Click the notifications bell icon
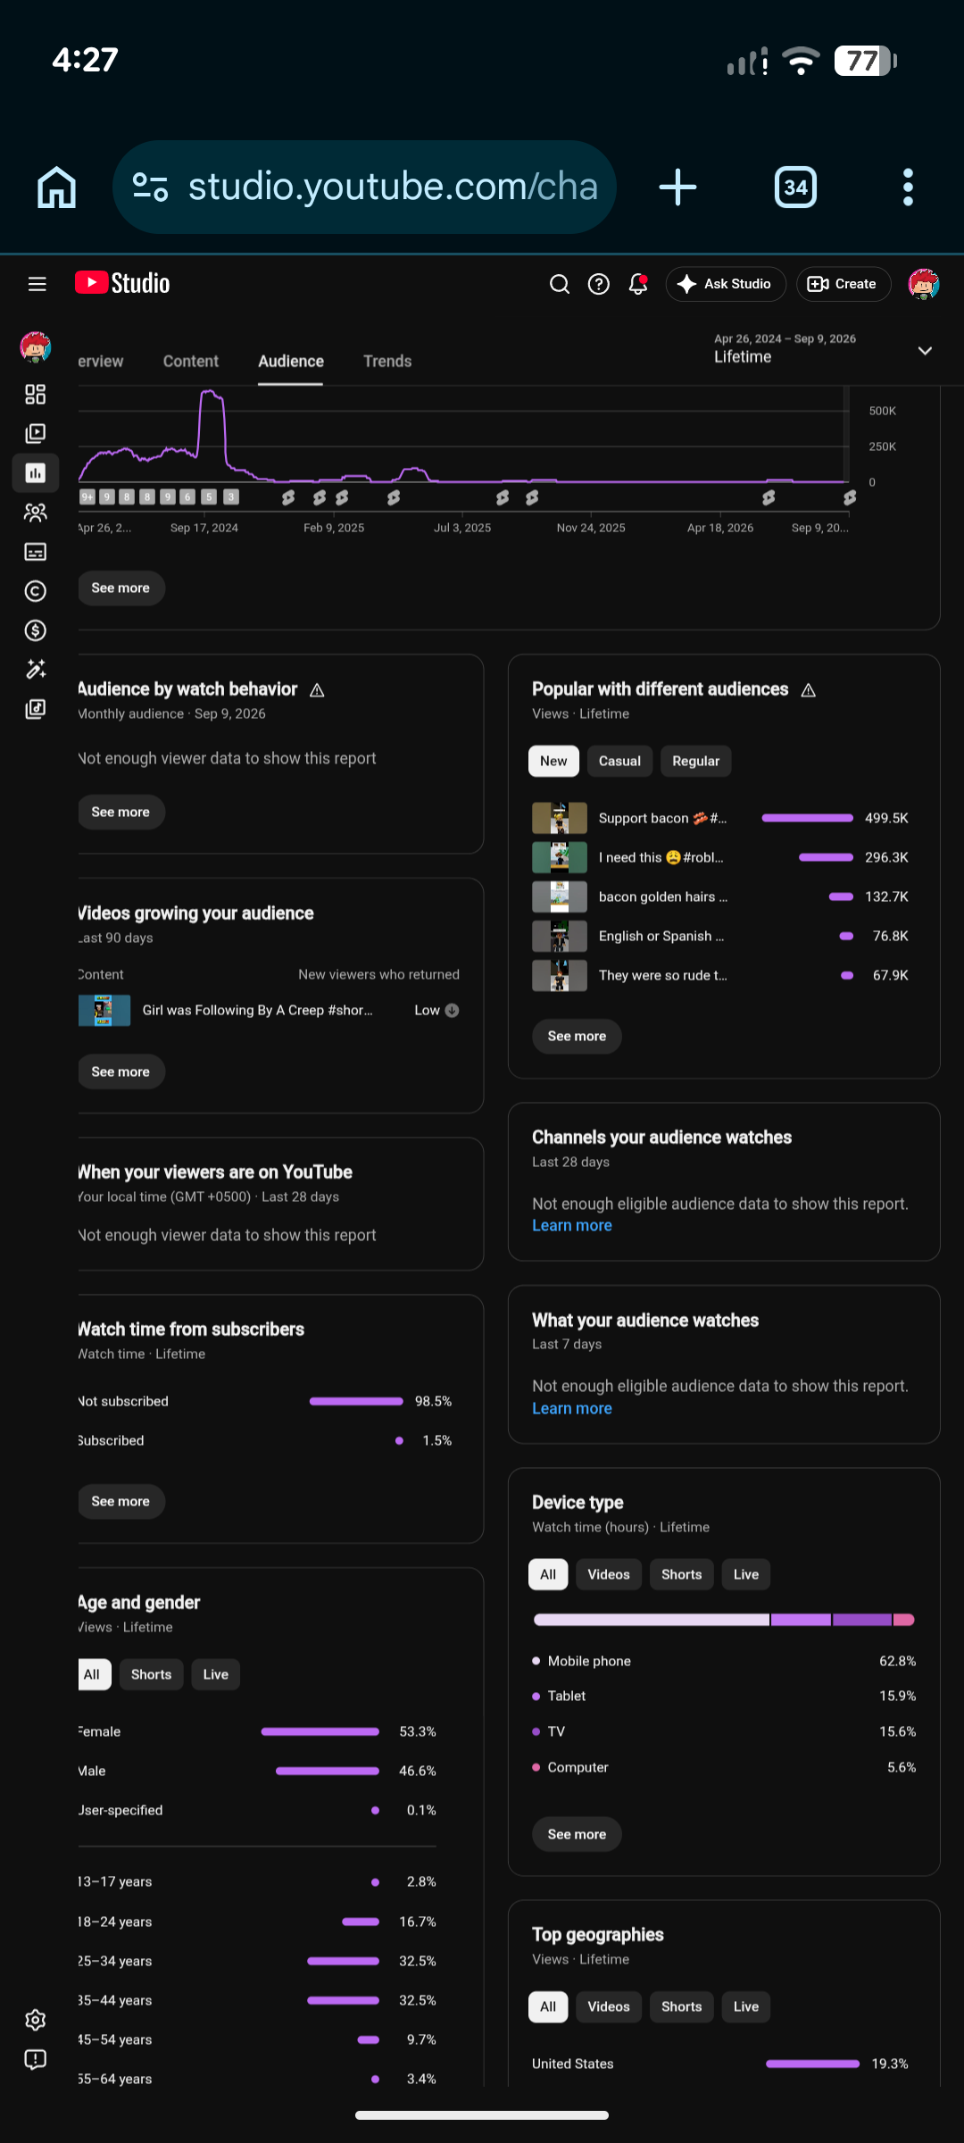964x2143 pixels. coord(638,284)
